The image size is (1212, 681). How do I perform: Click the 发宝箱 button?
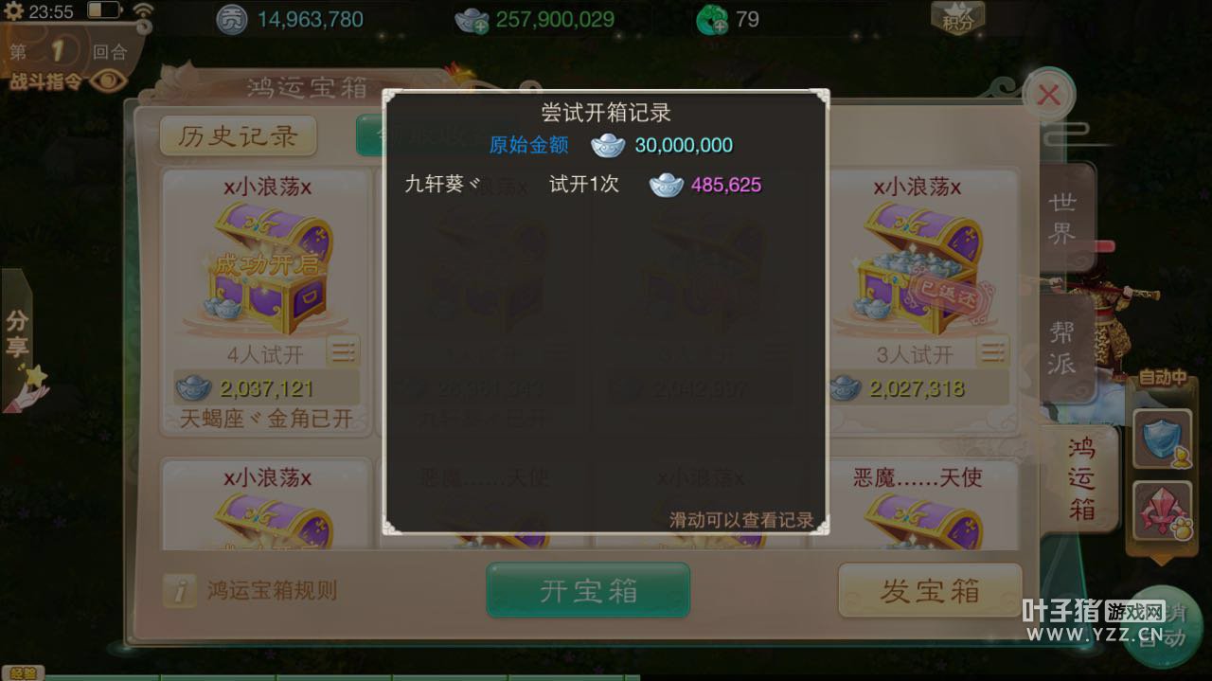pyautogui.click(x=930, y=590)
